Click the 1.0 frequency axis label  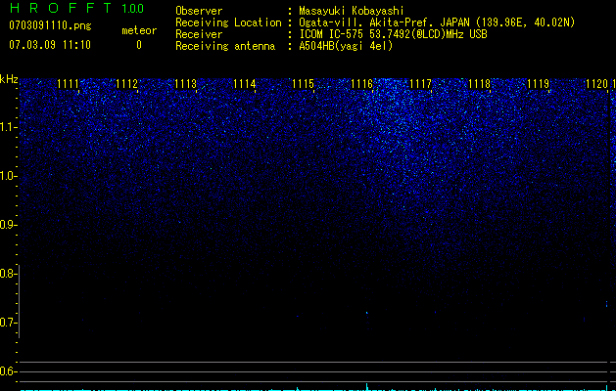[x=8, y=176]
